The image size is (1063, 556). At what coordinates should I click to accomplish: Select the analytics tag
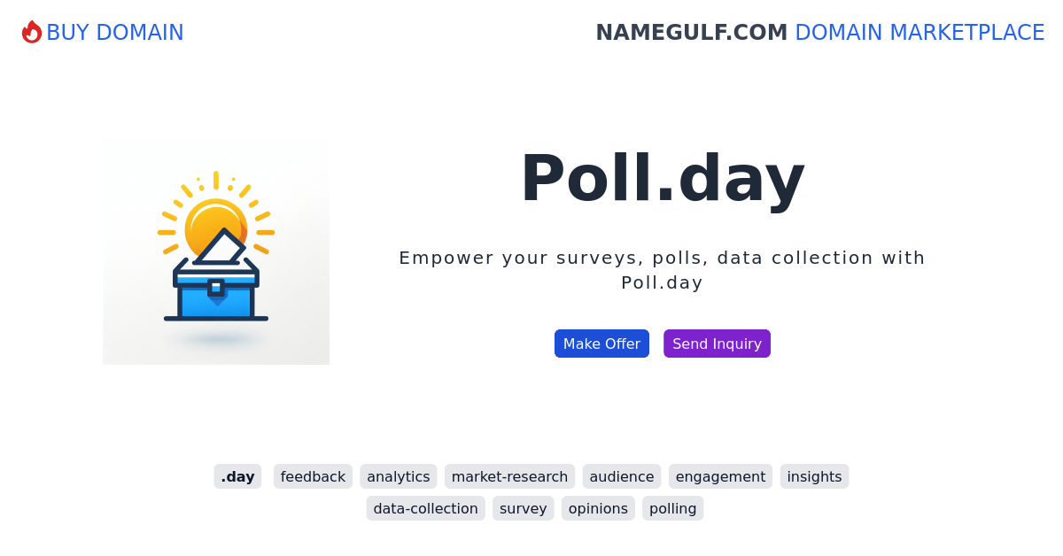398,476
